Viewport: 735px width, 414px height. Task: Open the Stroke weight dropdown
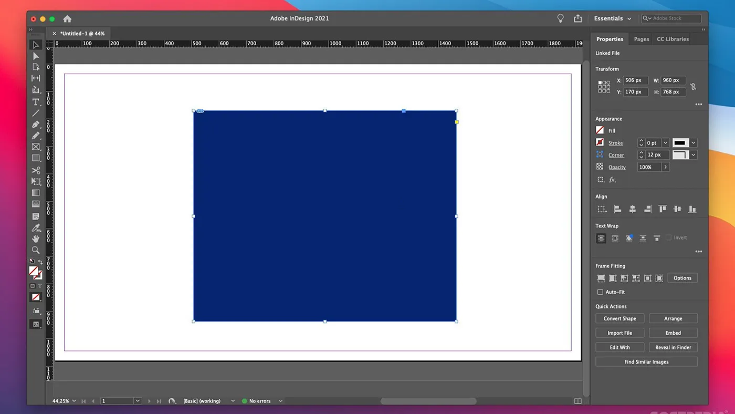pos(665,142)
